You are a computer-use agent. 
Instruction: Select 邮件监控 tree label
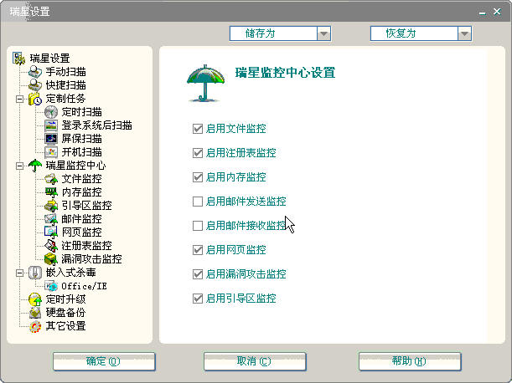click(x=81, y=219)
